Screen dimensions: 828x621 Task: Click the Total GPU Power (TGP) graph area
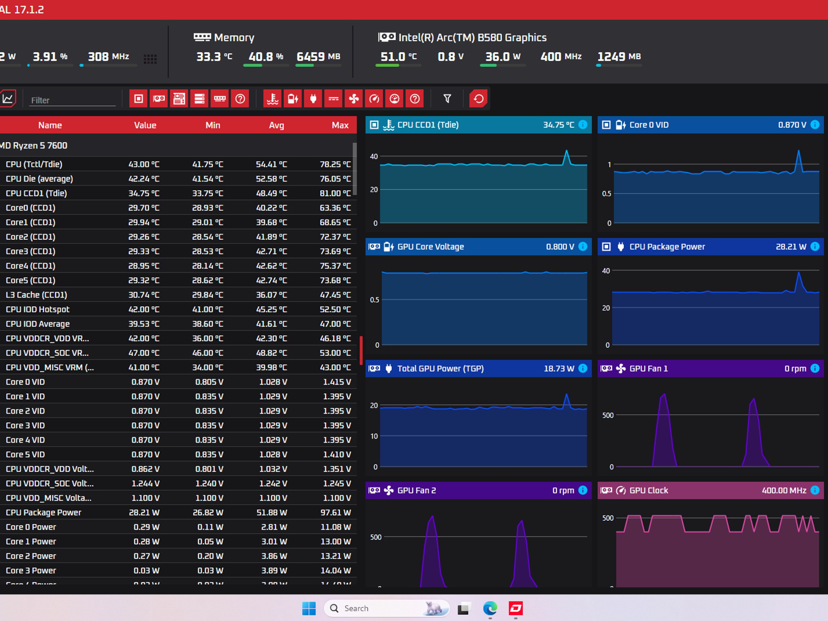point(478,427)
